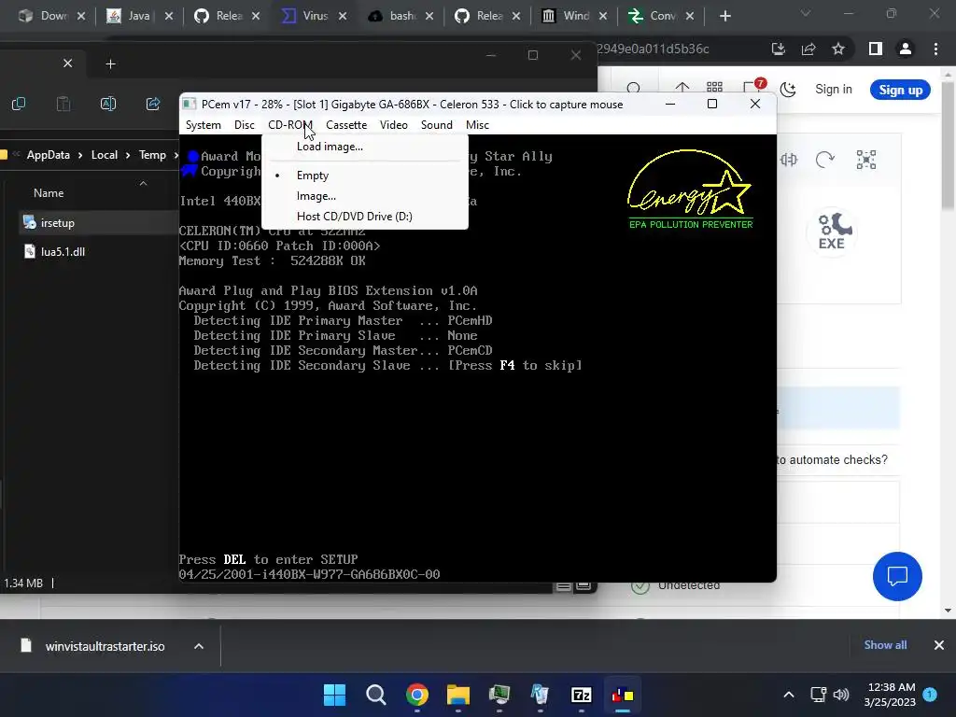Open a new Chrome tab
The image size is (956, 717).
(x=724, y=17)
